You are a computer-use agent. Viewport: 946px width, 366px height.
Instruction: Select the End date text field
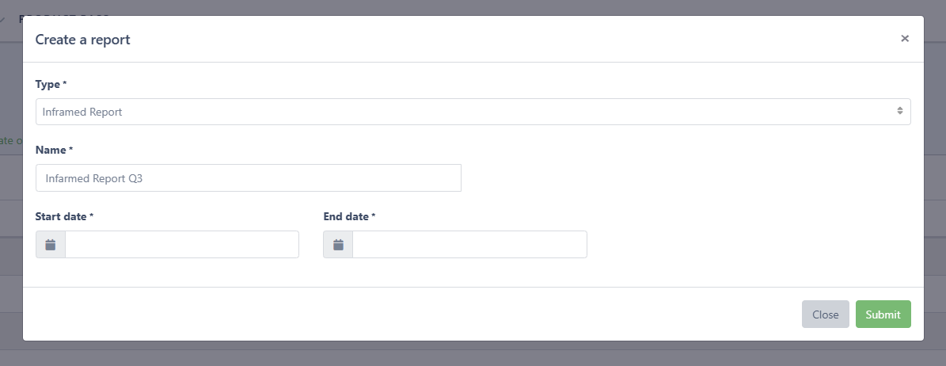point(469,245)
